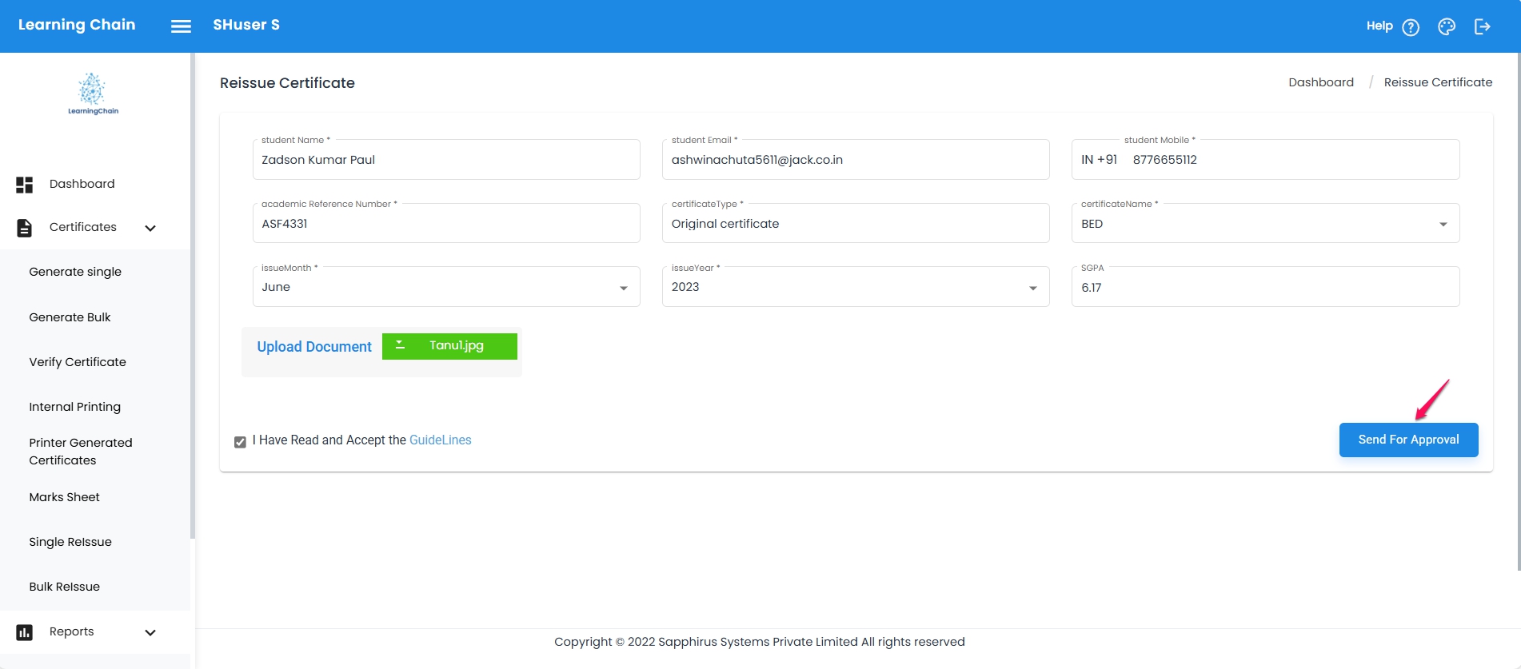The height and width of the screenshot is (669, 1521).
Task: Click the LearningChain logo in sidebar
Action: tap(93, 94)
